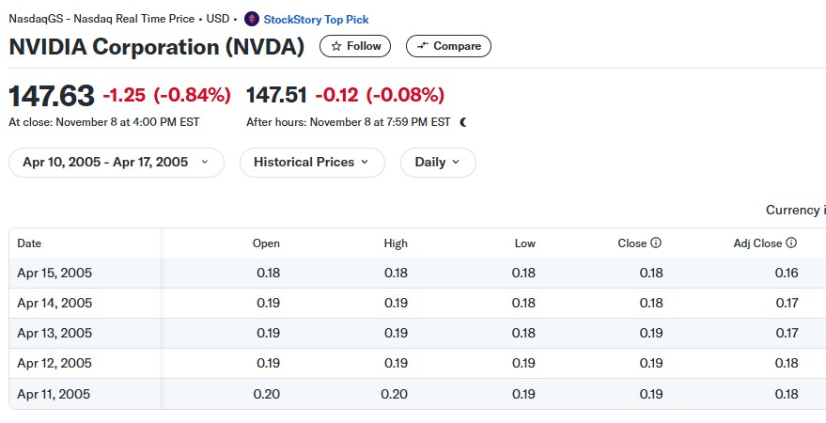Click the Compare button
This screenshot has width=826, height=423.
(x=448, y=46)
